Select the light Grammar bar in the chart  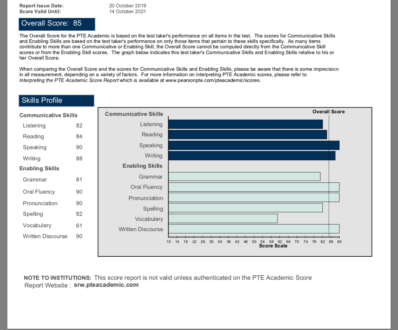pyautogui.click(x=244, y=176)
